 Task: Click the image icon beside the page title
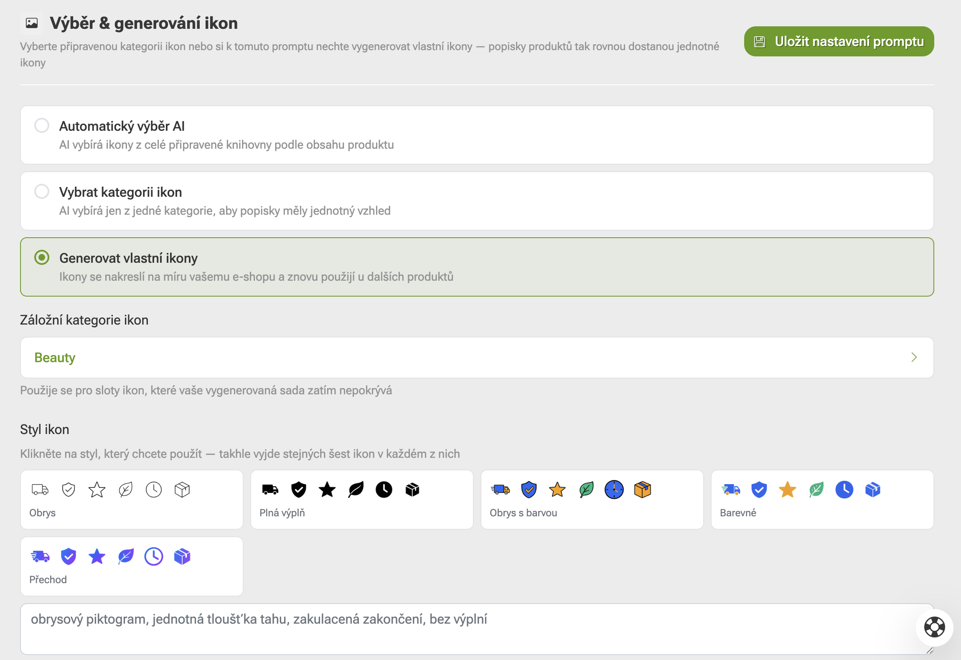32,23
